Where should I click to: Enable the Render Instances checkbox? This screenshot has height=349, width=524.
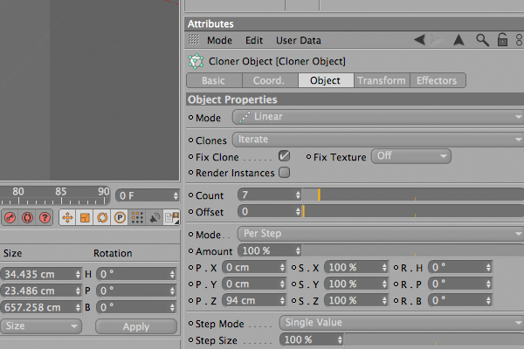coord(284,173)
